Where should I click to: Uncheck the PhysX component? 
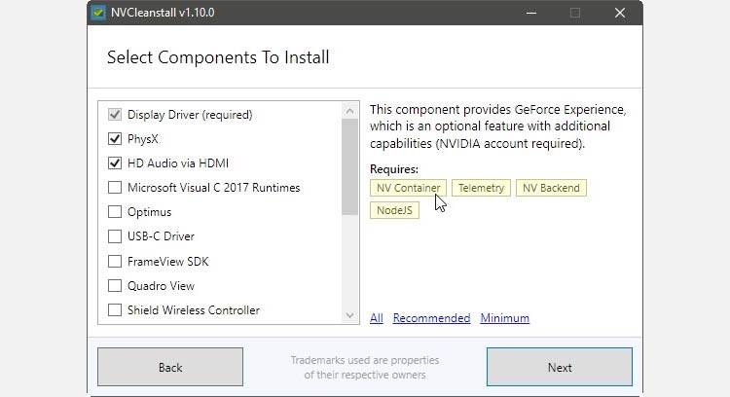click(115, 139)
